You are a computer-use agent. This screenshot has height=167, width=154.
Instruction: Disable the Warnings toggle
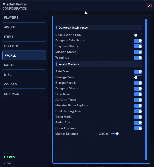[138, 58]
